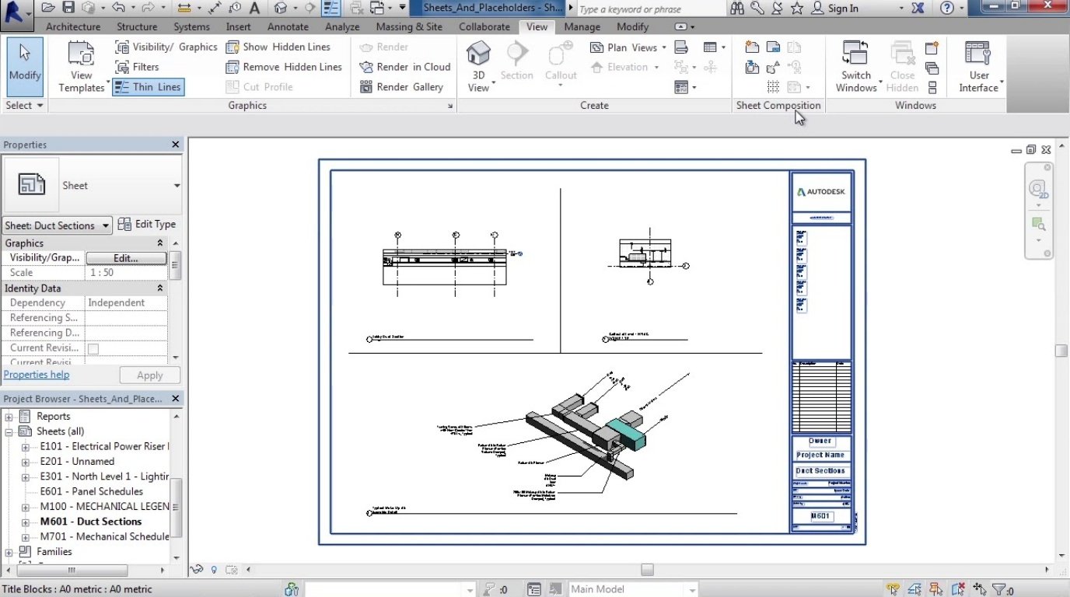
Task: Open Visibility/Graphics settings from the ribbon
Action: coord(166,47)
